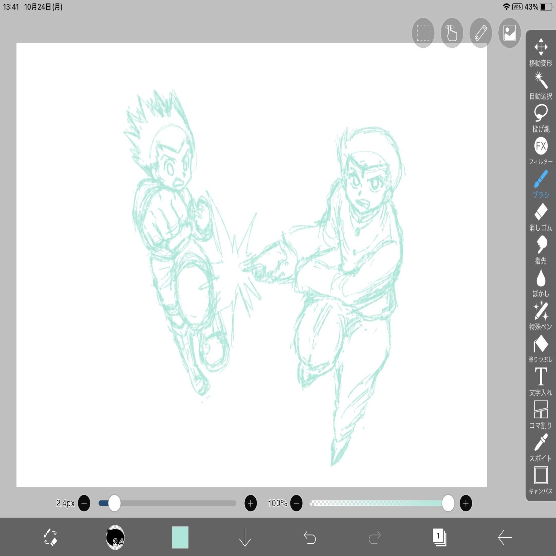This screenshot has width=556, height=556.
Task: Open the current mint color swatch
Action: coord(180,537)
